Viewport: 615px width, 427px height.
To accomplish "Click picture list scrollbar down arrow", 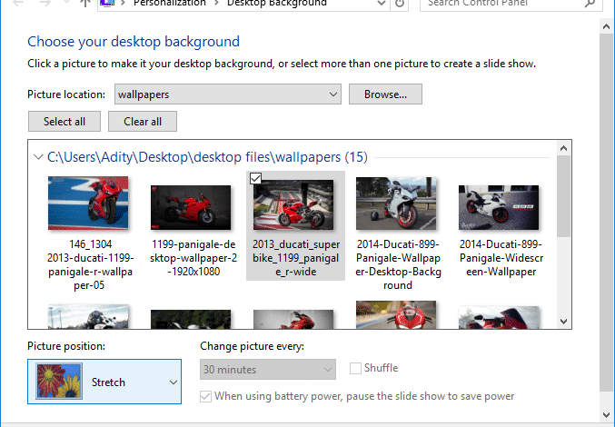I will click(x=563, y=322).
